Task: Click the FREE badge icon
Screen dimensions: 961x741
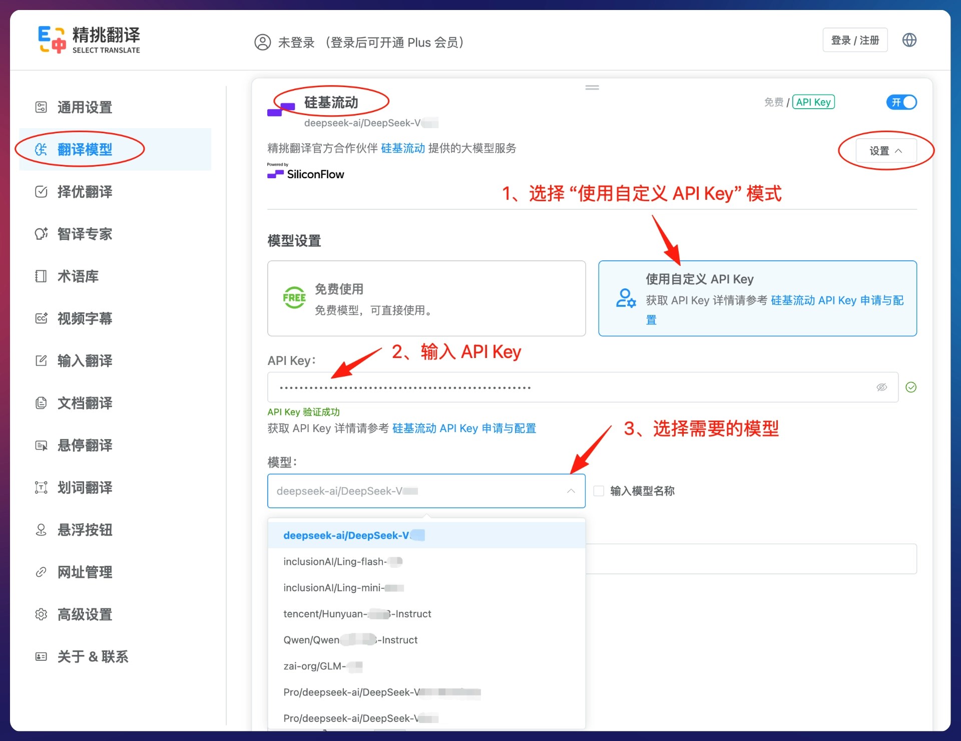Action: (x=294, y=298)
